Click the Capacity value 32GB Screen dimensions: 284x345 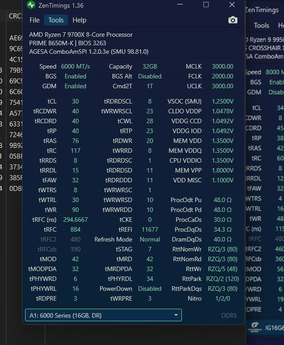click(x=150, y=66)
